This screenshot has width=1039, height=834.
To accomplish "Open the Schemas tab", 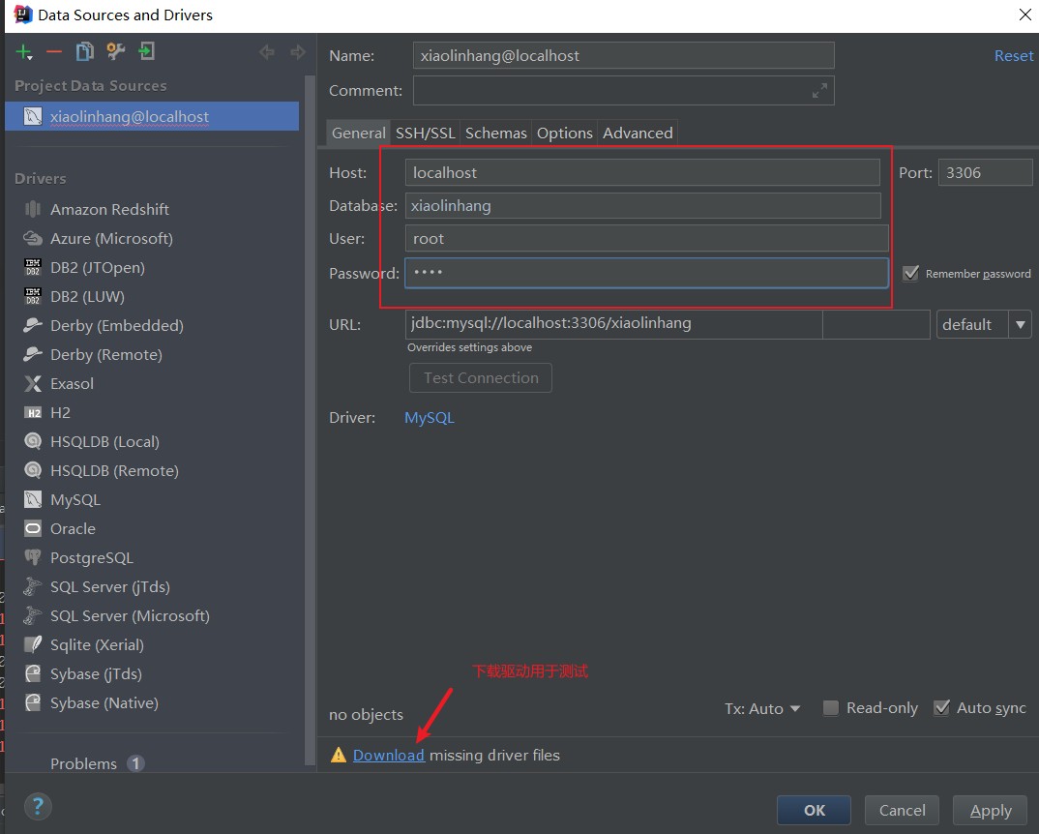I will click(495, 134).
